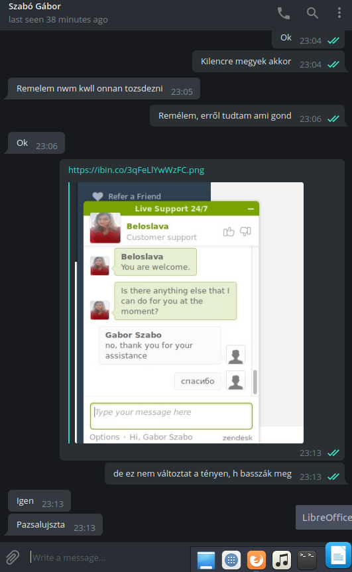Open search in this chat
Screen dimensions: 352x572
click(x=312, y=13)
